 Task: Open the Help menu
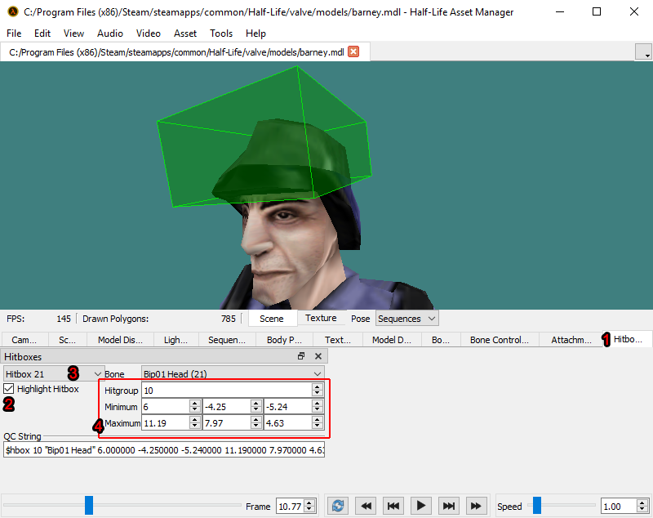(255, 33)
